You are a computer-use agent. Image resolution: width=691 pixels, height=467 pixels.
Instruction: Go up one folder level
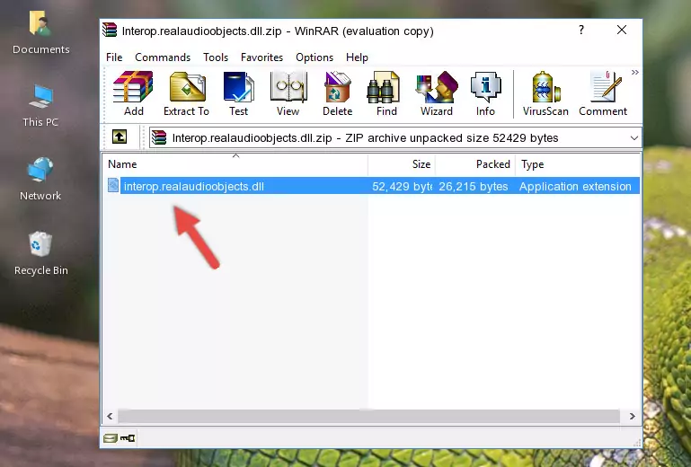pyautogui.click(x=120, y=137)
